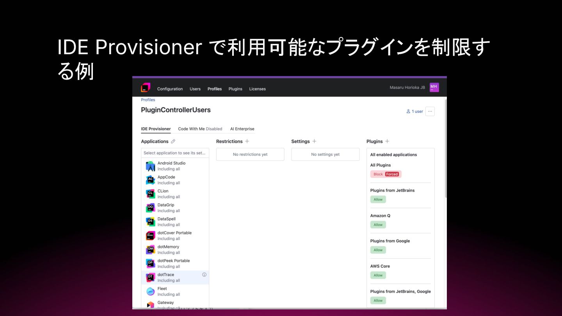Select the Fleet application name
Image resolution: width=562 pixels, height=316 pixels.
pos(162,289)
